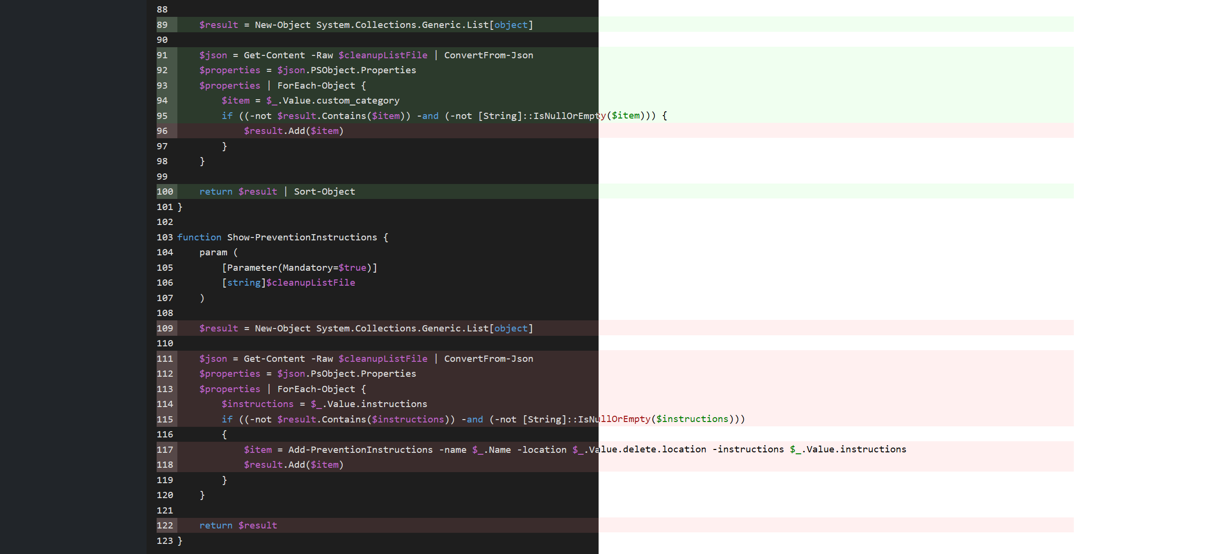Image resolution: width=1229 pixels, height=554 pixels.
Task: Click the param keyword on line 104
Action: pos(213,252)
